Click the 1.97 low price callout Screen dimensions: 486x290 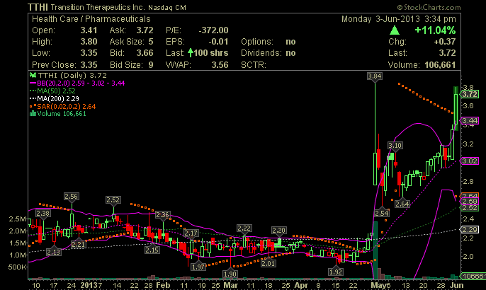tap(198, 267)
